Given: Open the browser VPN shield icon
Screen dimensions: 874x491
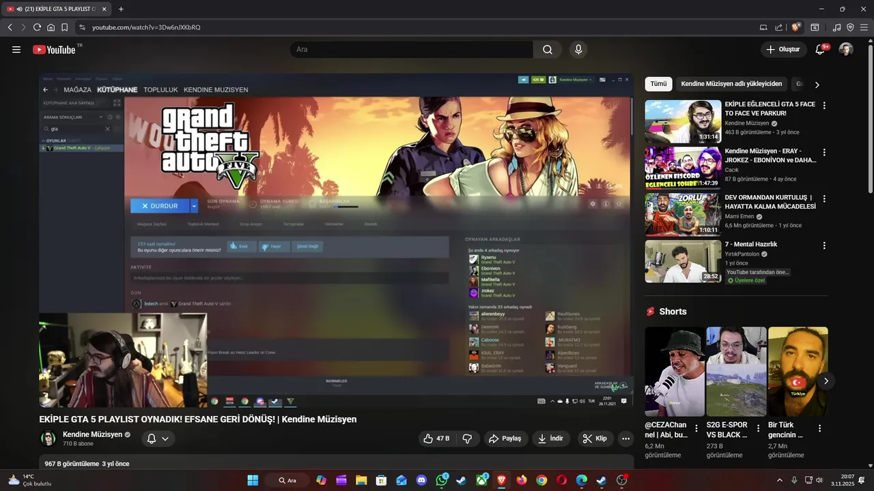Looking at the screenshot, I should (850, 27).
